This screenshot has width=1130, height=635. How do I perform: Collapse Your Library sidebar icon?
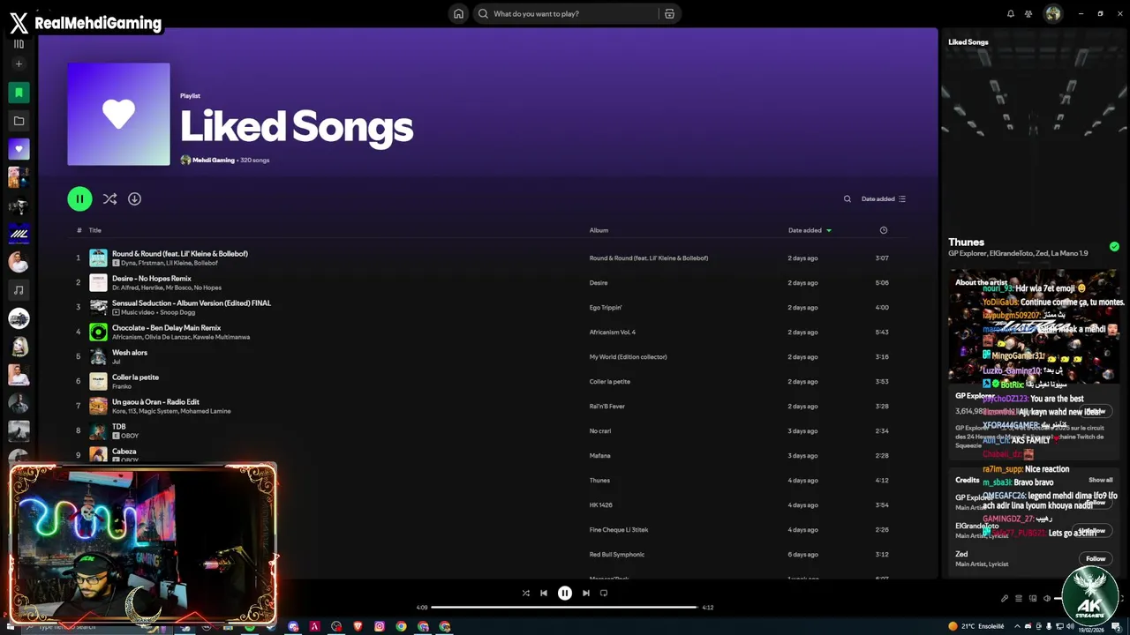coord(19,43)
